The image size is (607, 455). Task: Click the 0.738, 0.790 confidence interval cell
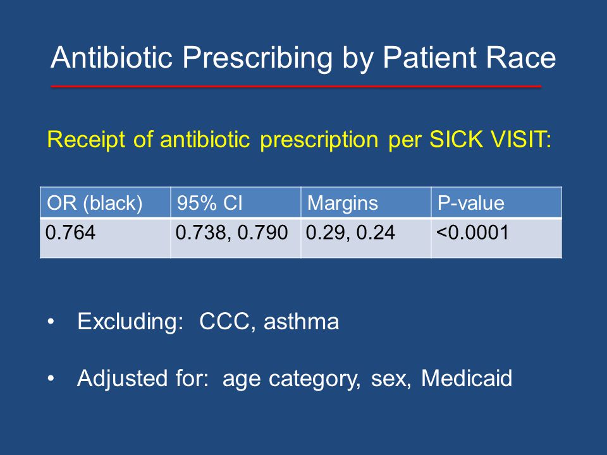235,238
